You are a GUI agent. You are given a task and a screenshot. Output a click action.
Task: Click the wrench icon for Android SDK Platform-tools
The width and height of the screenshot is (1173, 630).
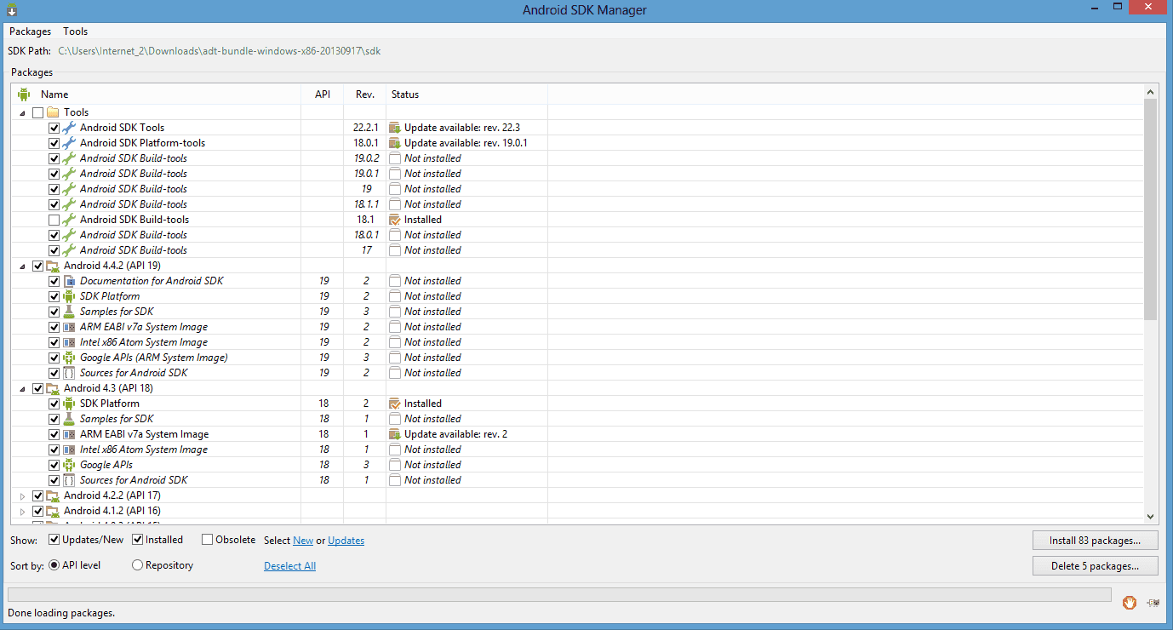point(70,143)
